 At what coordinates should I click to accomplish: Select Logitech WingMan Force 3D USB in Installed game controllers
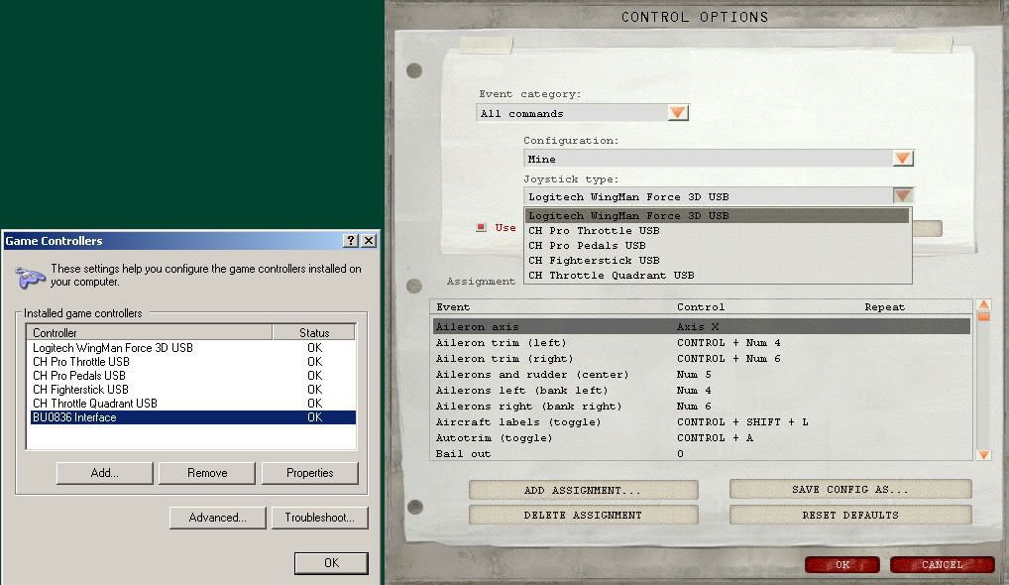(x=191, y=347)
